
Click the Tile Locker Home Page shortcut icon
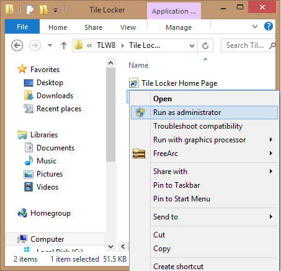click(x=133, y=83)
